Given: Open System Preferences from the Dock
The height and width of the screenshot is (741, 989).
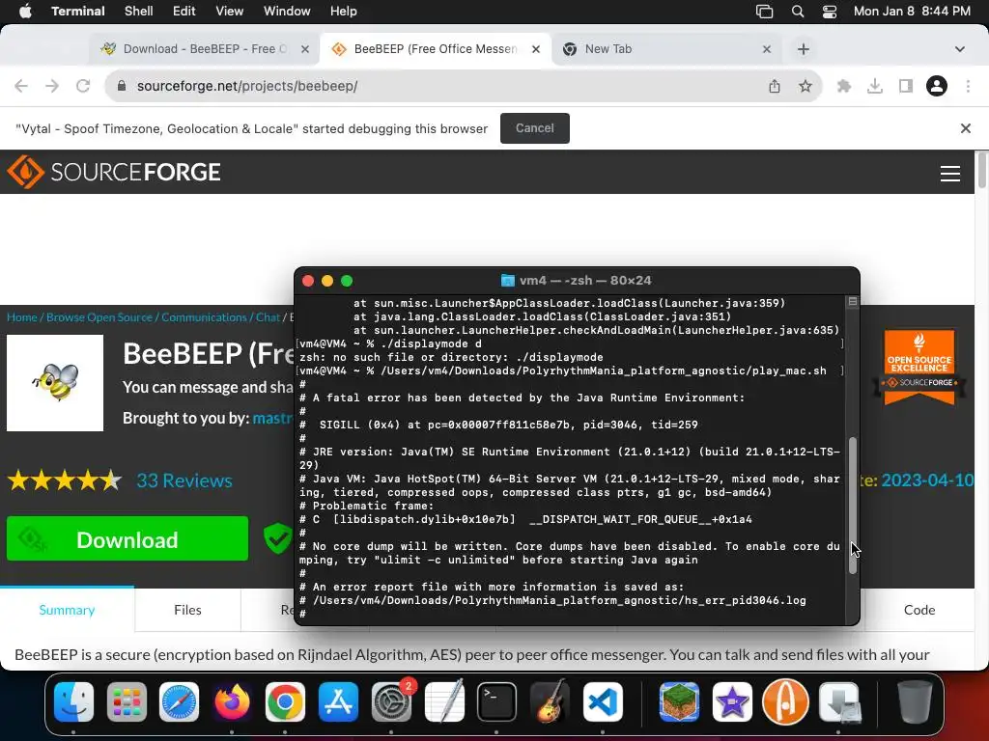Looking at the screenshot, I should click(x=391, y=701).
